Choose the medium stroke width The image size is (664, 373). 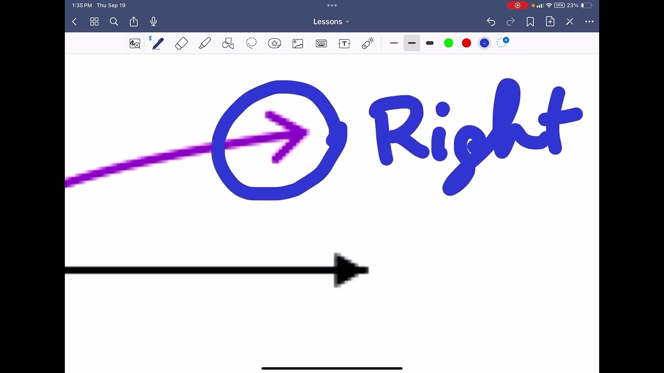click(411, 43)
